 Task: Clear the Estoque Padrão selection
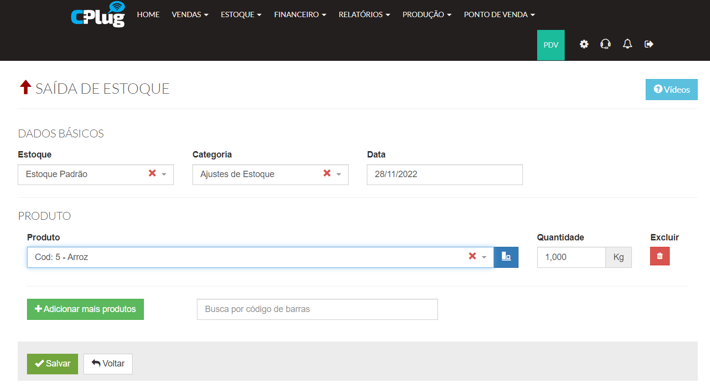[x=152, y=174]
